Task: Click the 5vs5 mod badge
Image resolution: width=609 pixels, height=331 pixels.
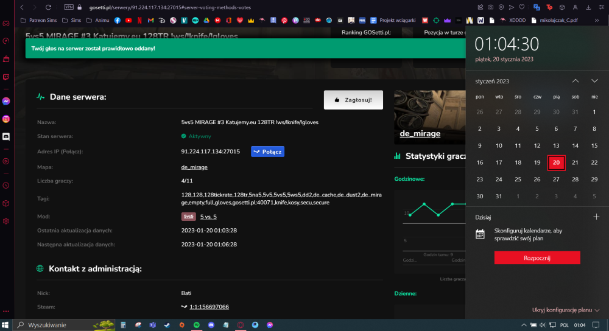Action: pos(188,217)
